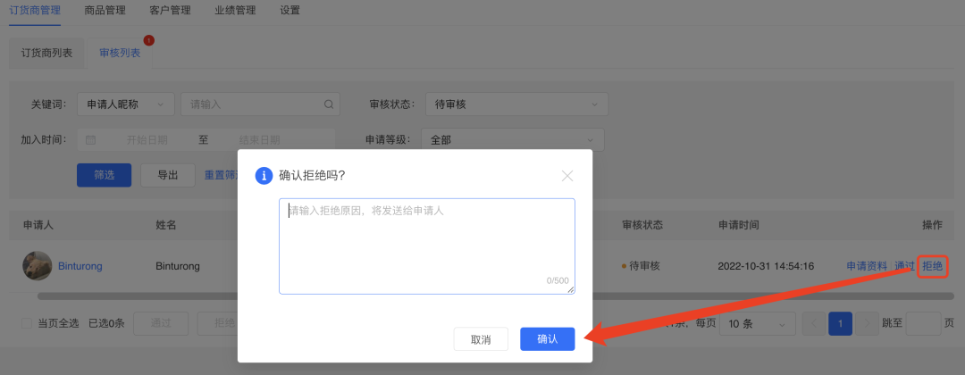
Task: Click the 跳至 page number input box
Action: [x=923, y=323]
